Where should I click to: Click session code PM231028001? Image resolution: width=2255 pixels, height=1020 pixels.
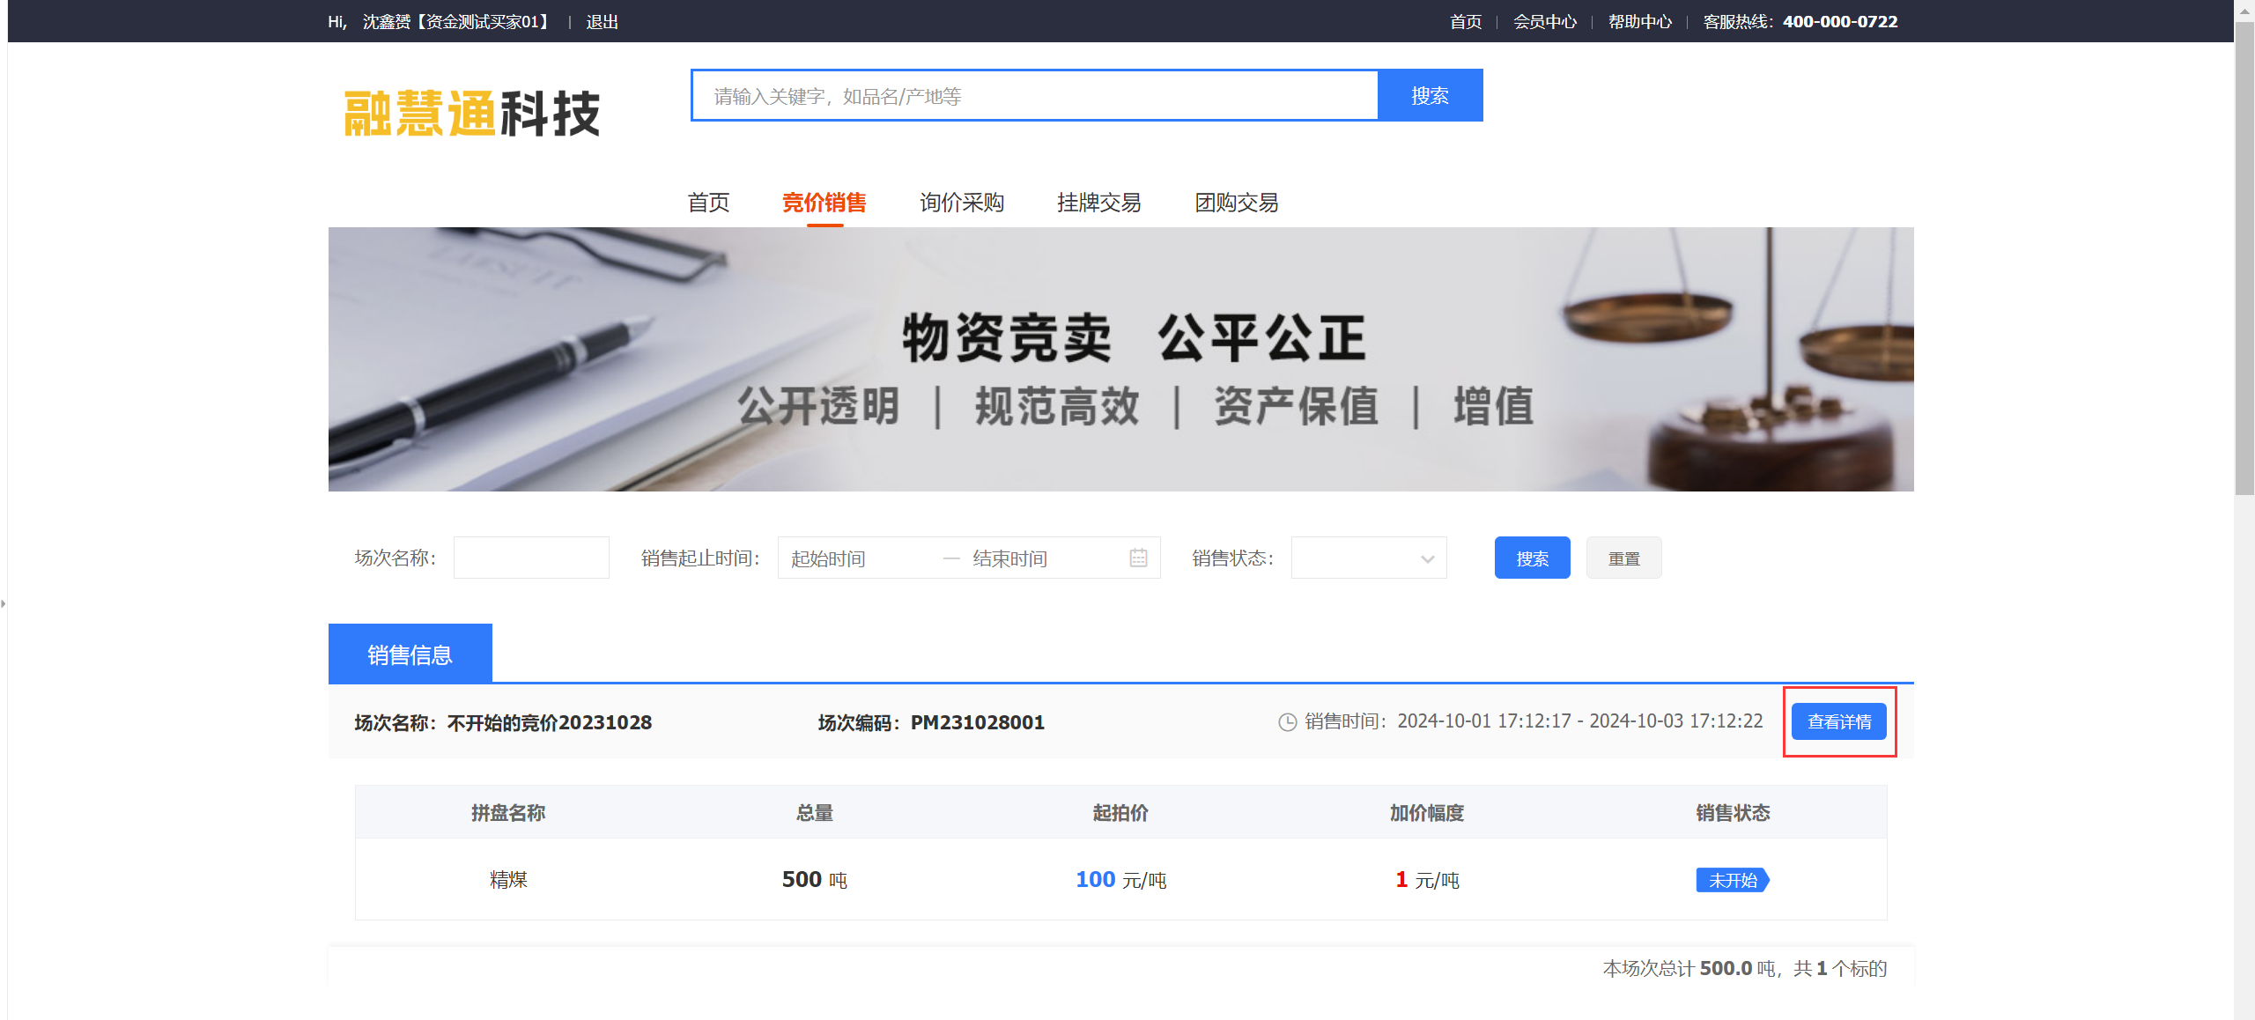[x=977, y=722]
